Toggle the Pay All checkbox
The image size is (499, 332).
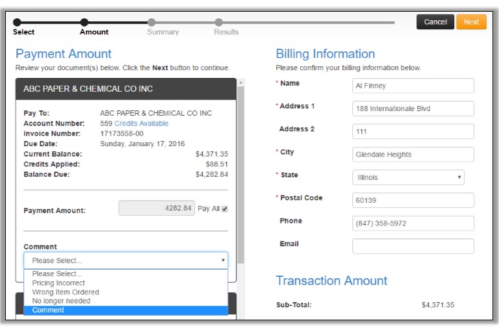tap(225, 209)
